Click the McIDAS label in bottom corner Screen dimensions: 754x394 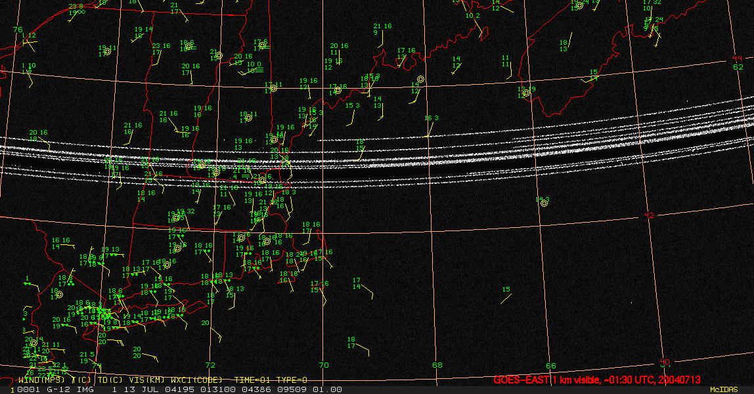(x=724, y=389)
